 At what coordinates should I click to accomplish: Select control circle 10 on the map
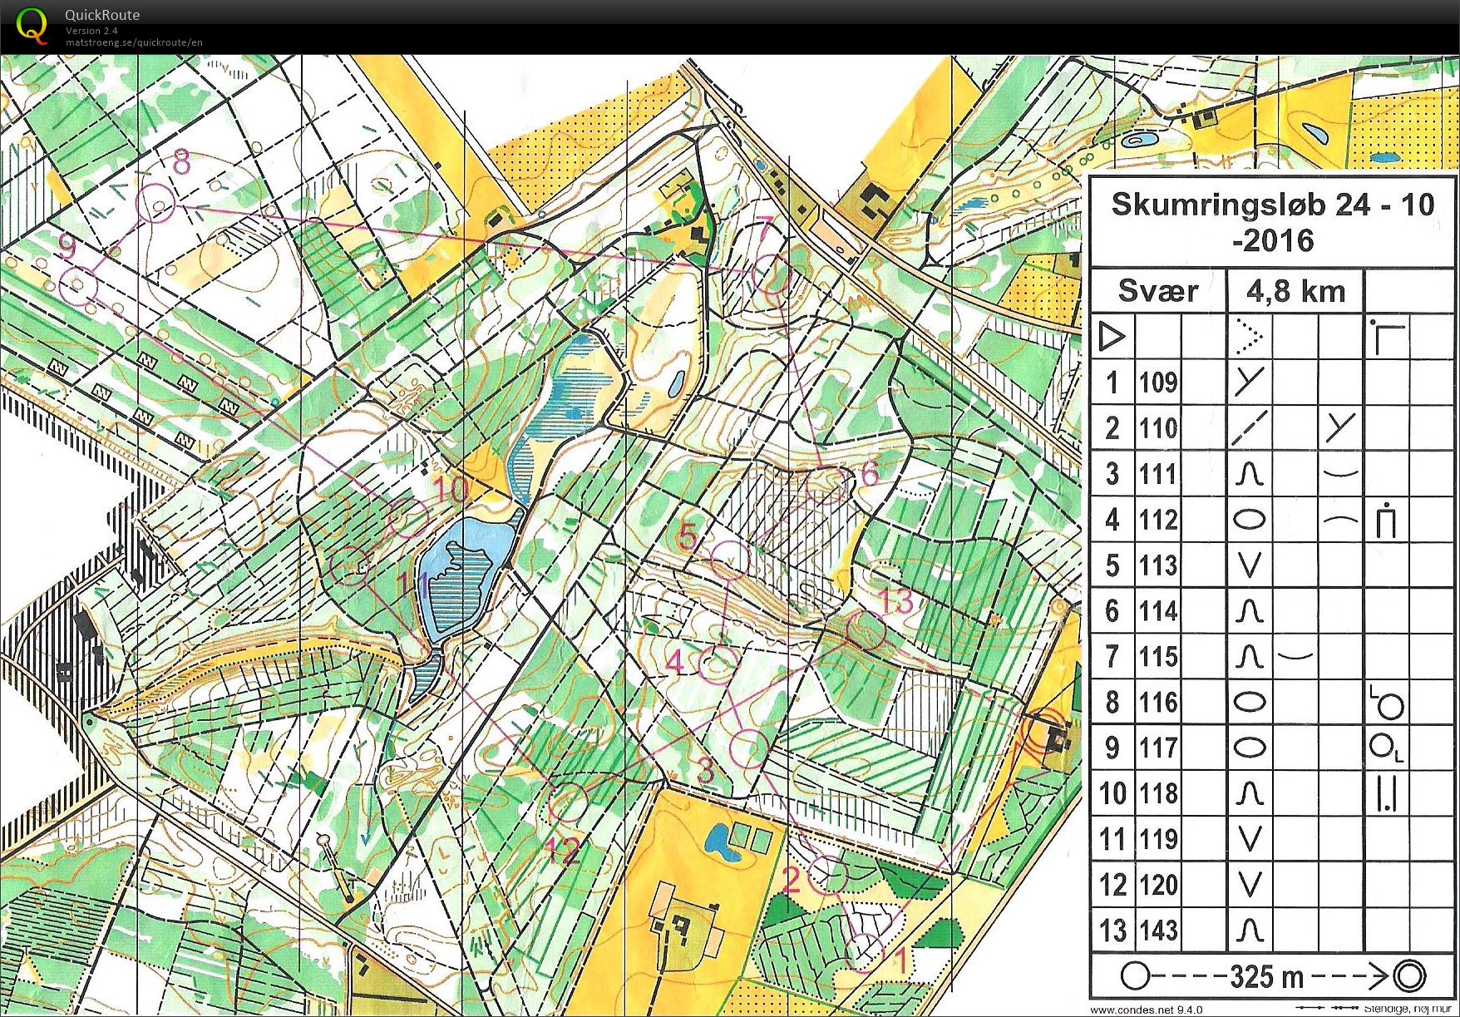pyautogui.click(x=409, y=519)
